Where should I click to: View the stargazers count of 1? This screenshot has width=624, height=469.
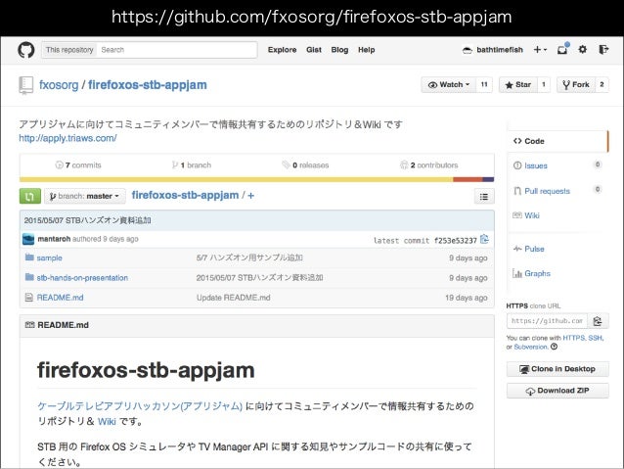pyautogui.click(x=544, y=84)
